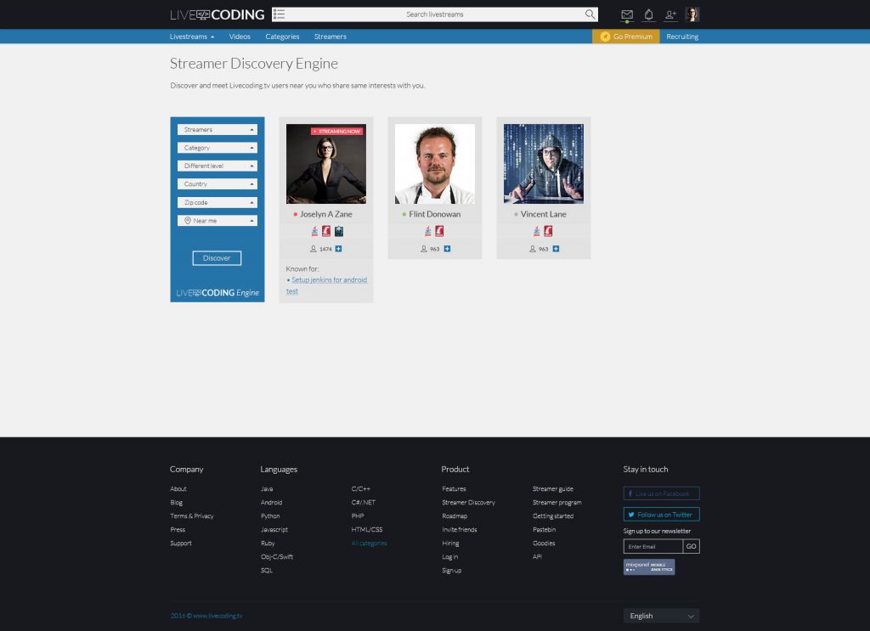The height and width of the screenshot is (631, 870).
Task: Open the notifications bell icon
Action: pyautogui.click(x=649, y=14)
